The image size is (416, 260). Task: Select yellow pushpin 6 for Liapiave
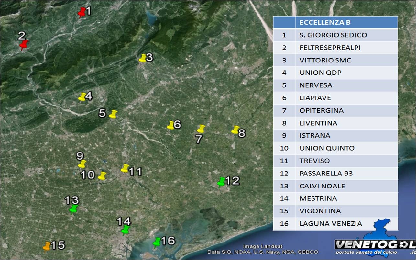coord(170,125)
